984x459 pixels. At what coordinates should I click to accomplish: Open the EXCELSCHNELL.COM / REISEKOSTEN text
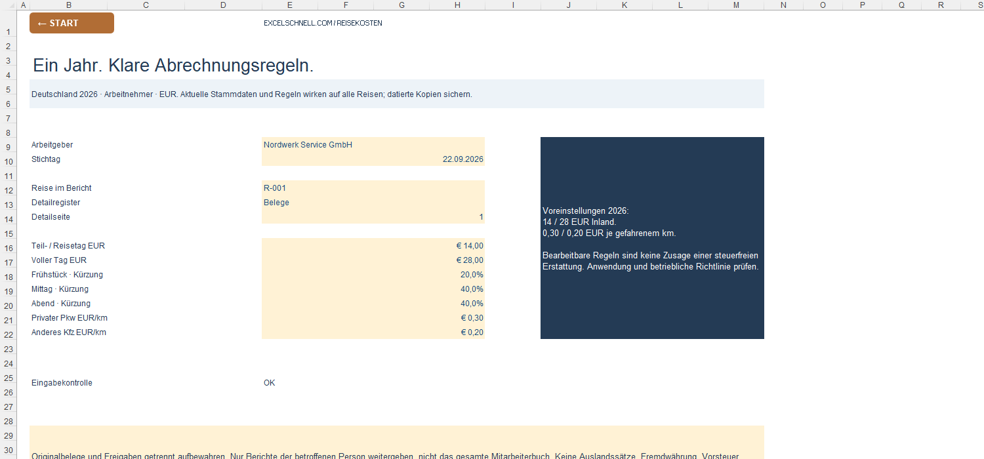point(323,23)
